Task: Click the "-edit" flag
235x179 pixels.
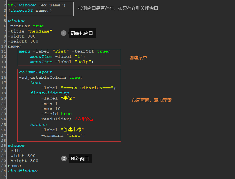Action: [15, 151]
